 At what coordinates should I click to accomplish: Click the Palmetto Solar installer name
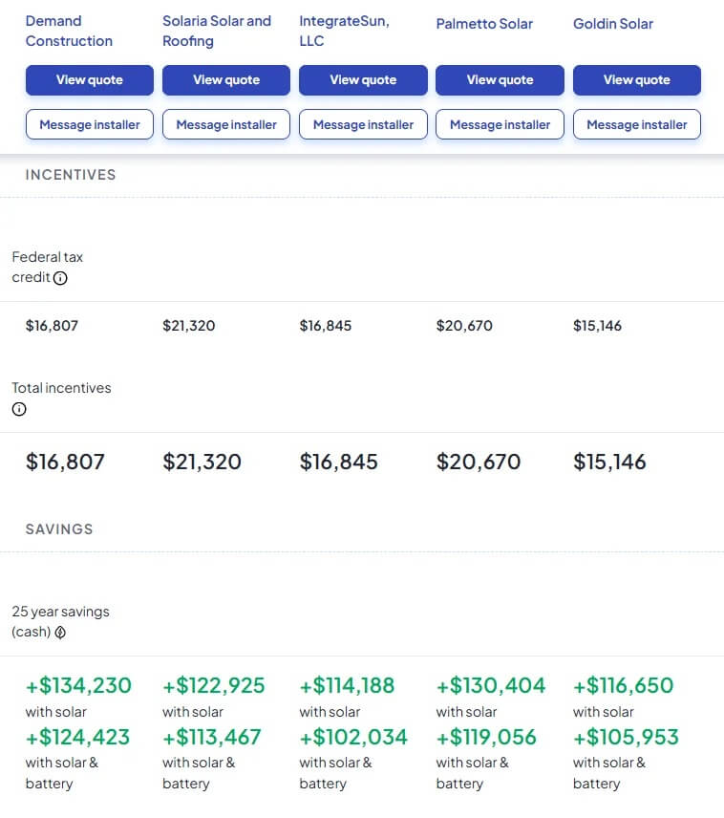(x=484, y=24)
